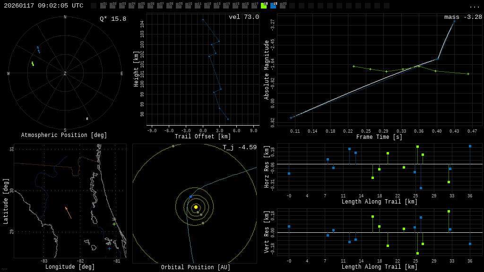
Task: Click the green meteor track on sky plot
Action: click(x=33, y=64)
